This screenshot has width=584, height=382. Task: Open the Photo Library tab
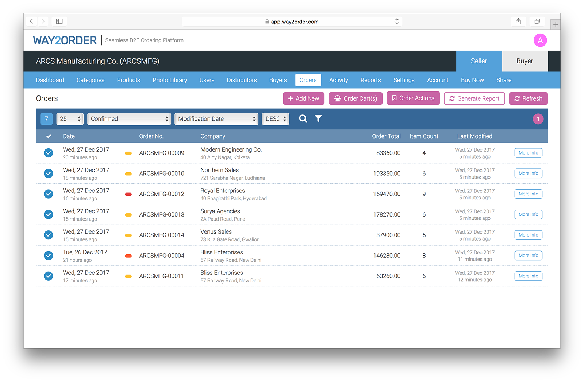[x=170, y=80]
